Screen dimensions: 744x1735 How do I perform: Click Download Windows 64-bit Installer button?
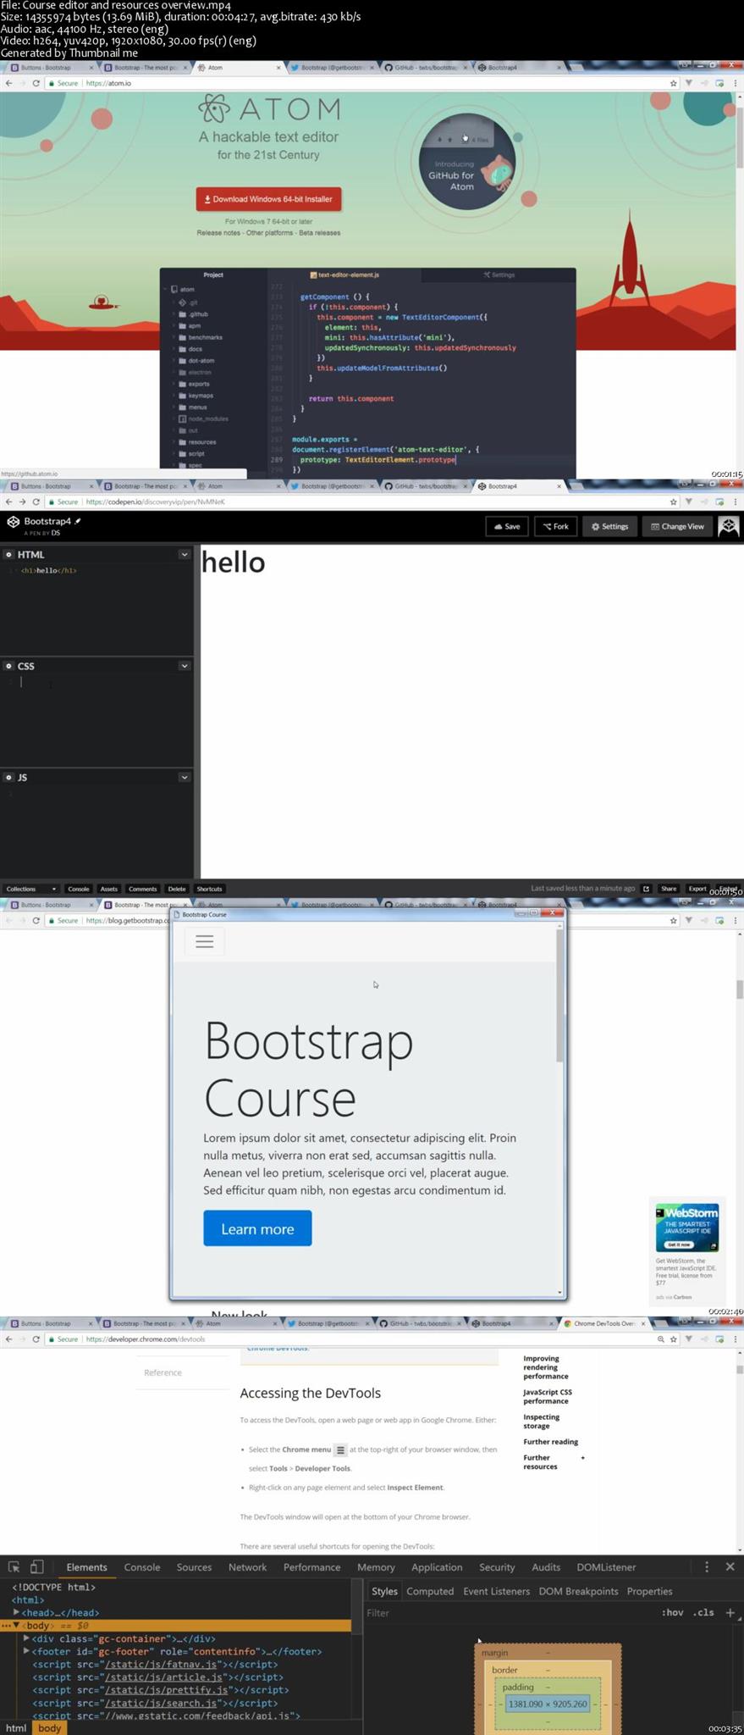(x=268, y=199)
